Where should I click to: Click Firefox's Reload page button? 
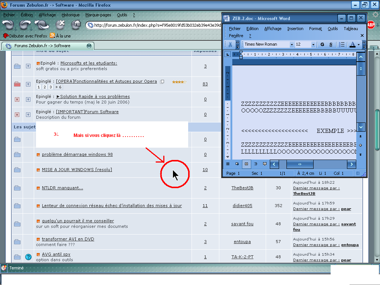pyautogui.click(x=42, y=25)
